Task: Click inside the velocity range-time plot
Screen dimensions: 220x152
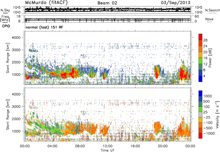Action: coord(108,114)
